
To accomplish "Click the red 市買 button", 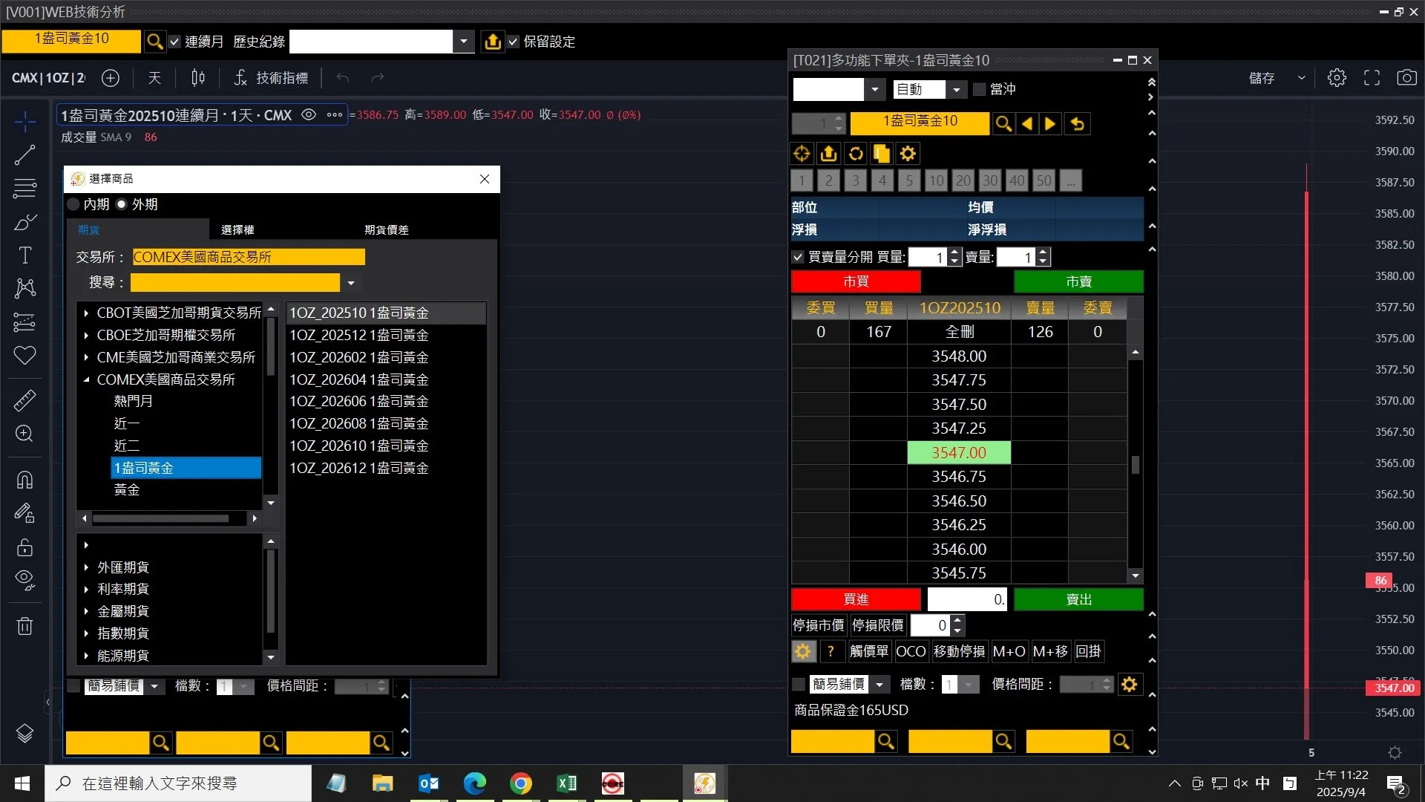I will [x=856, y=281].
